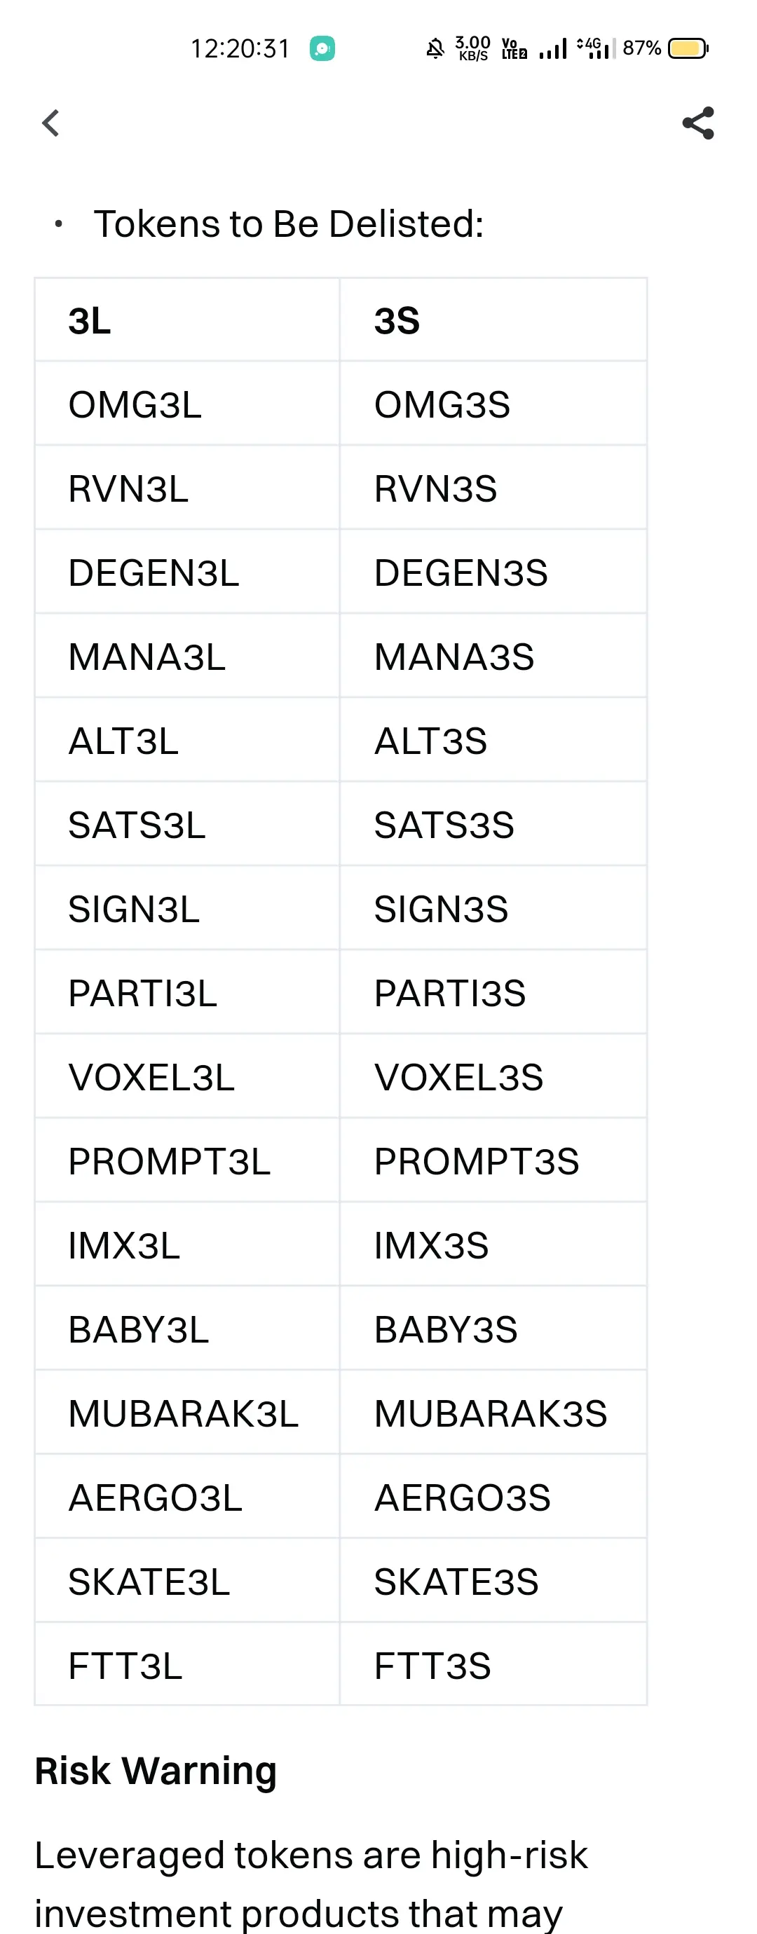Select the DEGEN3L table cell
Image resolution: width=757 pixels, height=1934 pixels.
pyautogui.click(x=187, y=572)
